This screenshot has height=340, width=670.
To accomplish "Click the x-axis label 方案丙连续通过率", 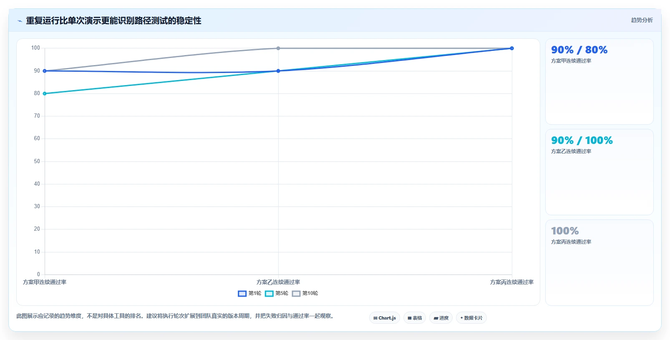I will point(512,282).
